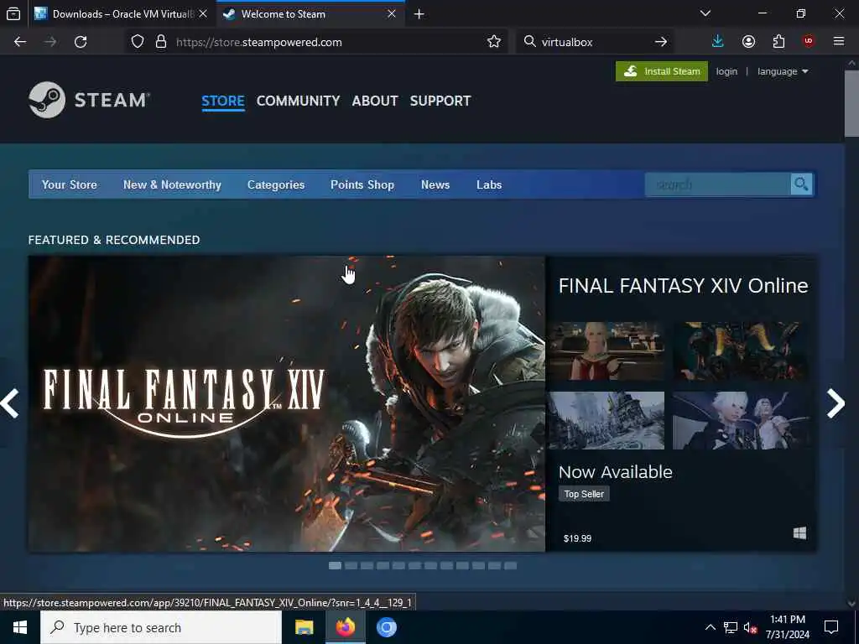Click the Windows taskbar search box

[x=161, y=627]
